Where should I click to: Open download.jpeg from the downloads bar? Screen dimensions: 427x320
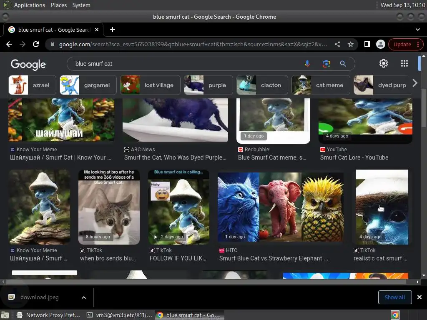click(39, 297)
